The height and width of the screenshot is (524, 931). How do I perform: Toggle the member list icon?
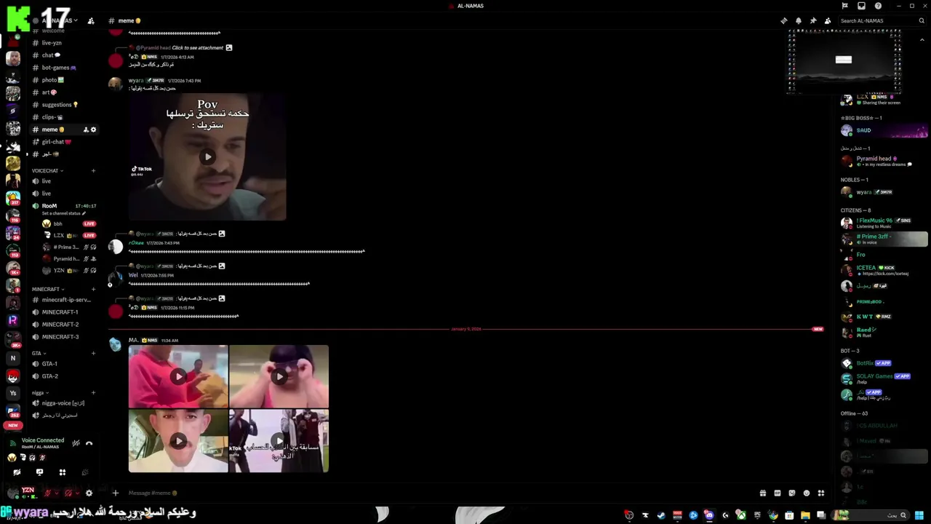click(x=828, y=20)
